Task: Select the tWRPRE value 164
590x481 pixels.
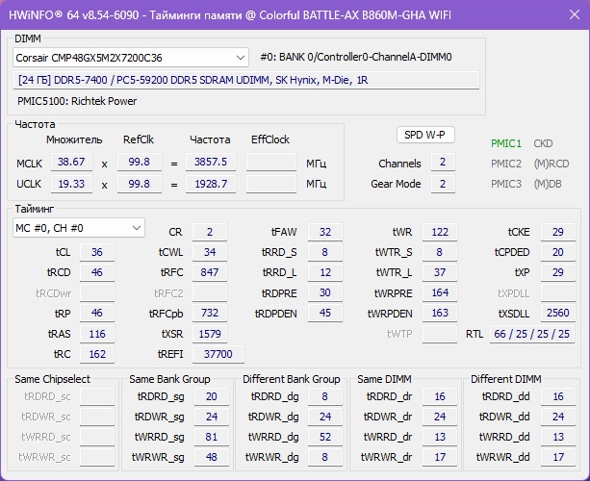Action: [440, 292]
